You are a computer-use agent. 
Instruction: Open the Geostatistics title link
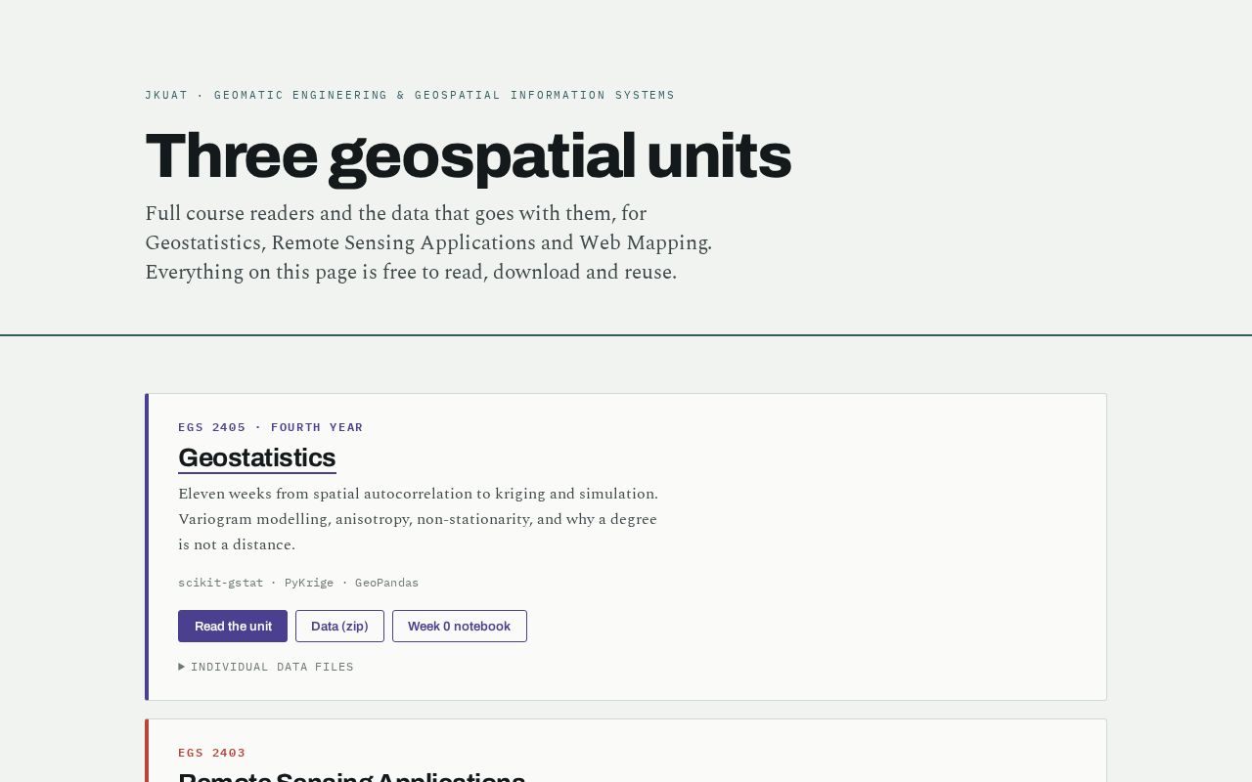tap(256, 457)
